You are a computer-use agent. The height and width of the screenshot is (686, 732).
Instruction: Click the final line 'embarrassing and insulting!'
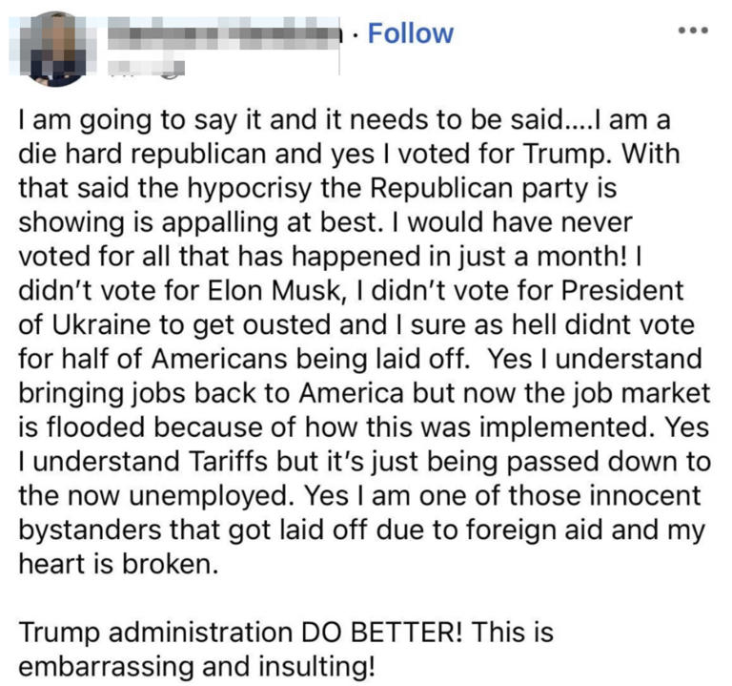[196, 667]
